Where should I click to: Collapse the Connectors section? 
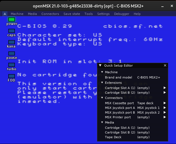(102, 98)
